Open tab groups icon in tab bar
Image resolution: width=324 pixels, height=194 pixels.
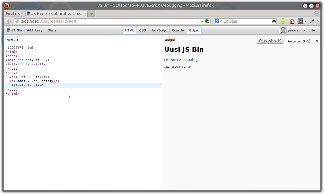point(316,13)
